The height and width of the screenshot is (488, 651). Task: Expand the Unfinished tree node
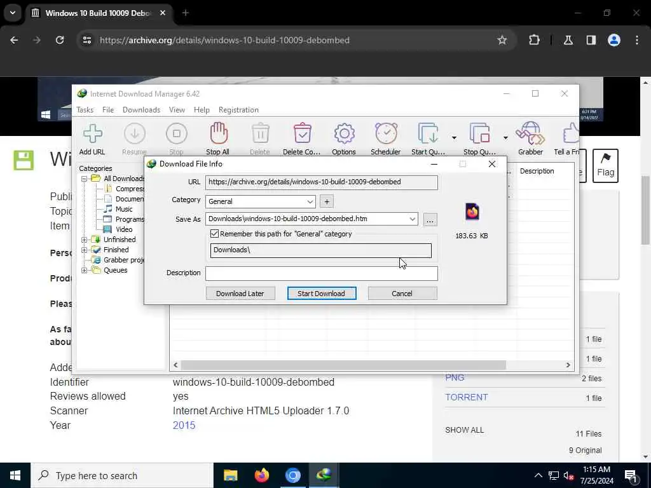pyautogui.click(x=85, y=240)
